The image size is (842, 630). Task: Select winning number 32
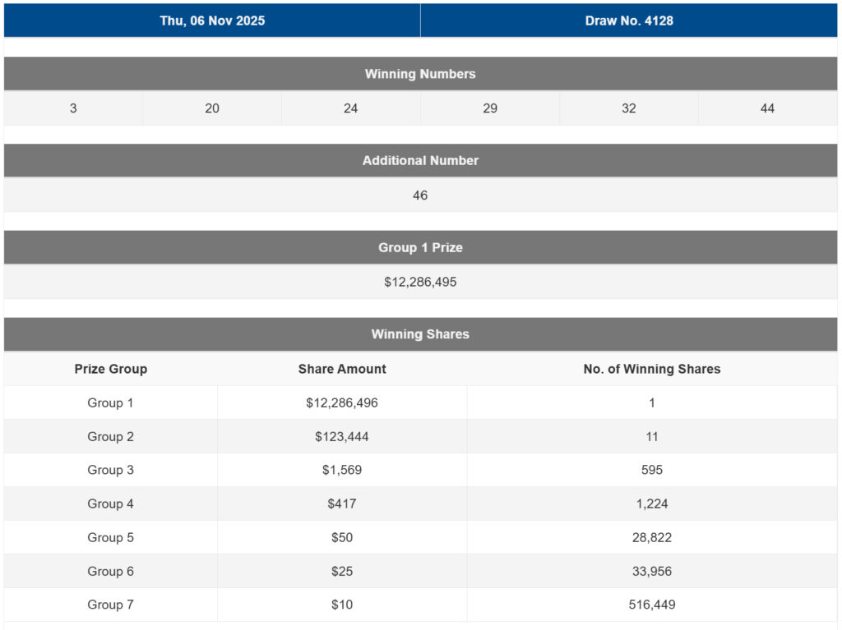(x=629, y=108)
